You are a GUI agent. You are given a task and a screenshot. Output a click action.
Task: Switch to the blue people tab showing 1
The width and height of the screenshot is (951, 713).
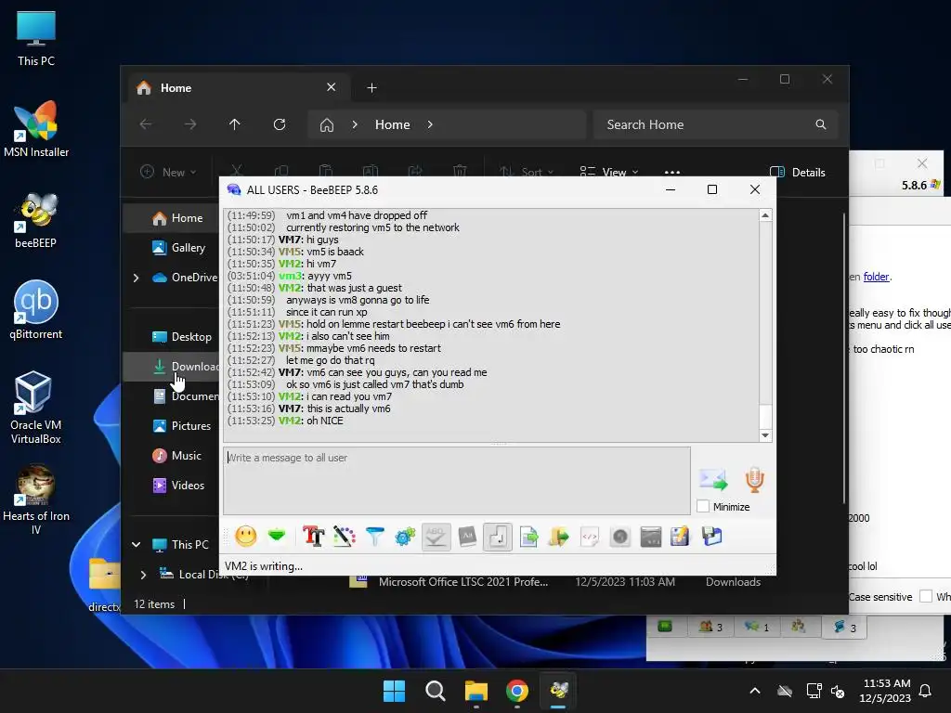[x=757, y=627]
